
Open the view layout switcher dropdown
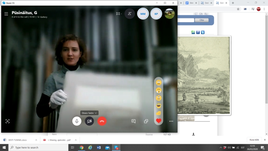click(x=119, y=14)
